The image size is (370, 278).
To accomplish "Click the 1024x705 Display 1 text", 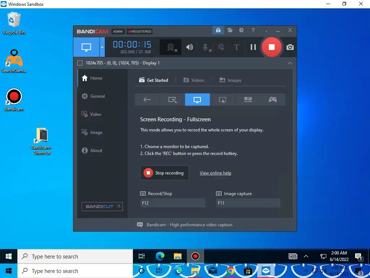I will pos(122,63).
